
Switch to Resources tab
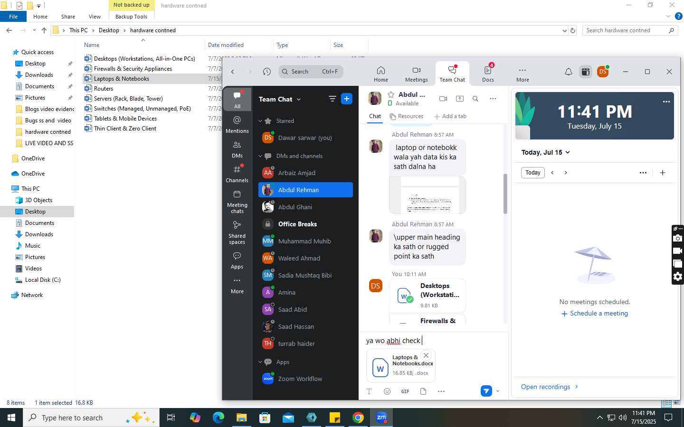[x=406, y=116]
